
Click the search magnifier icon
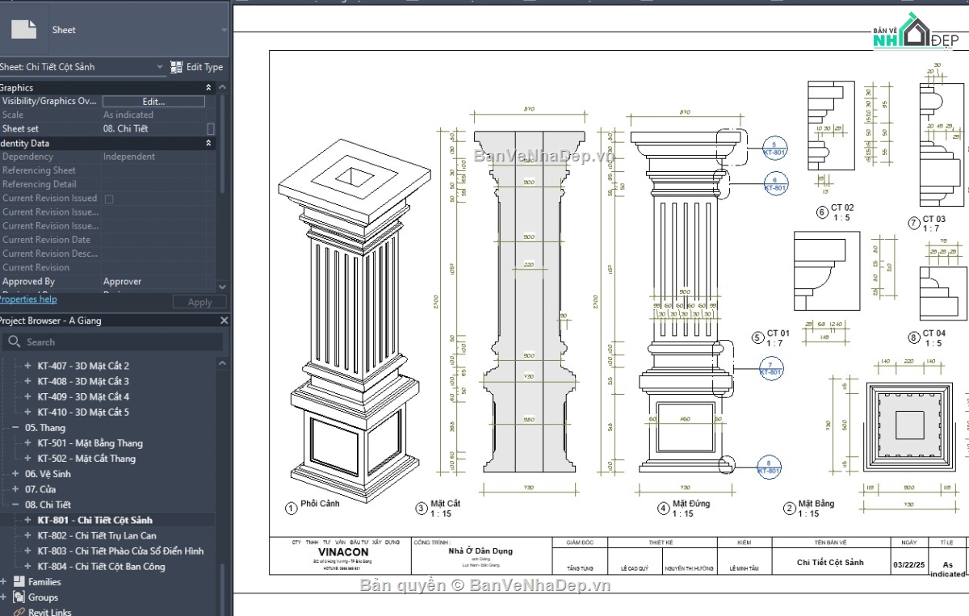click(x=14, y=342)
